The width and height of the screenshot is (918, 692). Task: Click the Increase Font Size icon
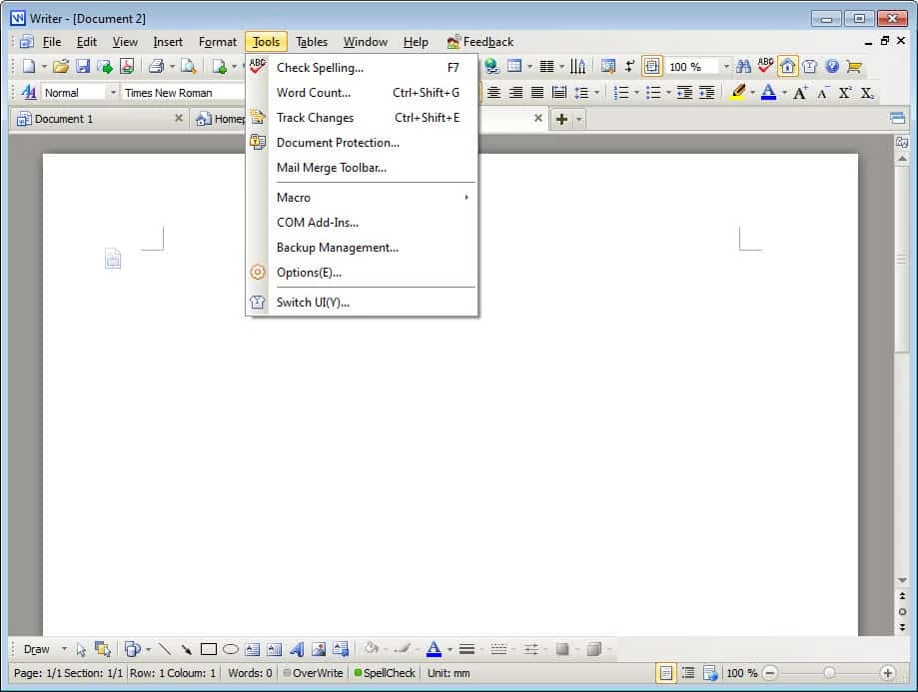pyautogui.click(x=800, y=93)
